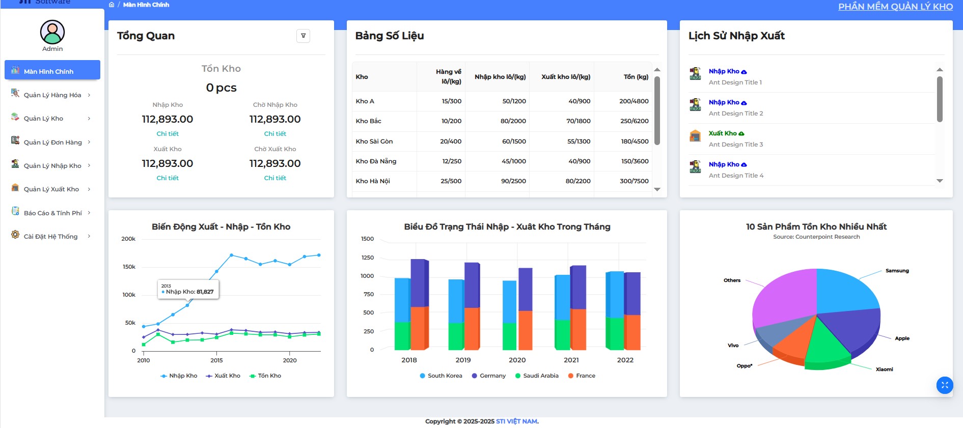Hide the Tồn Kho legend series
Viewport: 963px width, 428px height.
click(265, 376)
